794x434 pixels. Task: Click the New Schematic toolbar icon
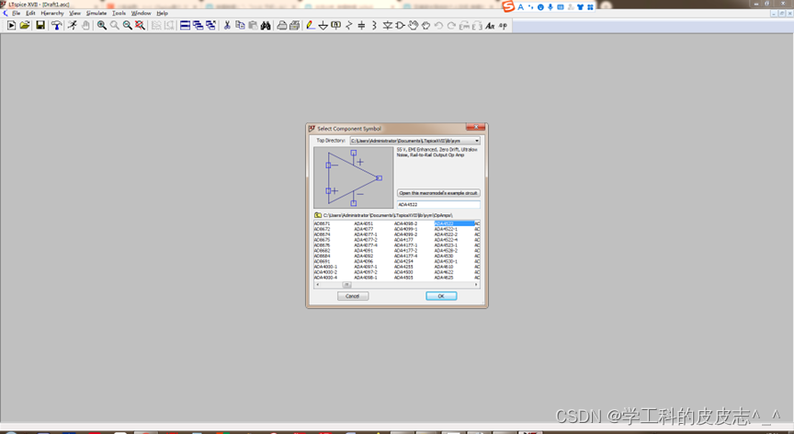coord(11,26)
